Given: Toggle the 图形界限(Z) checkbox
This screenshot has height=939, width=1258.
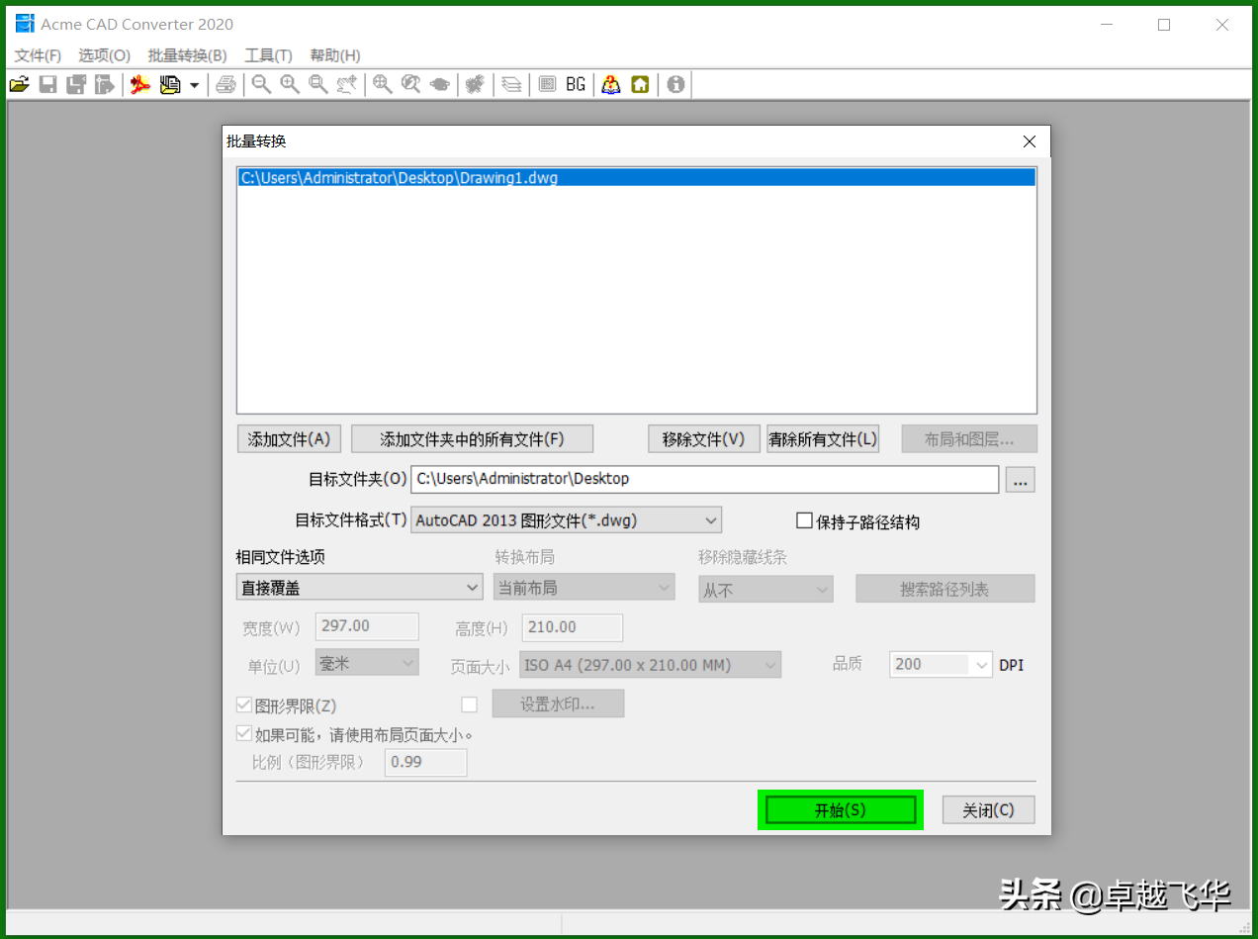Looking at the screenshot, I should (244, 705).
